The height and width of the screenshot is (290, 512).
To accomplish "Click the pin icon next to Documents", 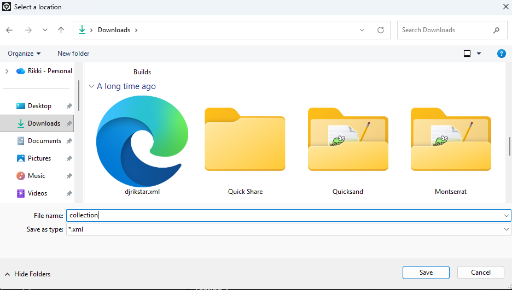I will 69,141.
